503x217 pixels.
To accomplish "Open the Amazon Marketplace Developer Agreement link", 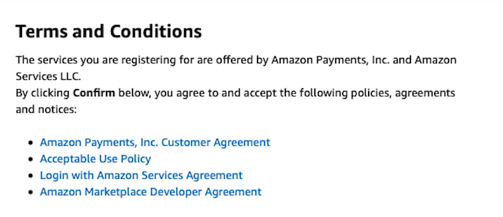I will coord(150,192).
